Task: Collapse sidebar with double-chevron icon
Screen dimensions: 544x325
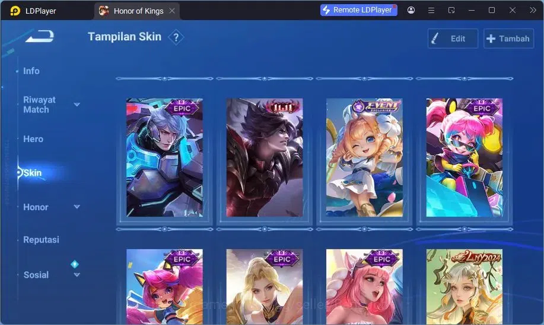Action: pyautogui.click(x=533, y=10)
